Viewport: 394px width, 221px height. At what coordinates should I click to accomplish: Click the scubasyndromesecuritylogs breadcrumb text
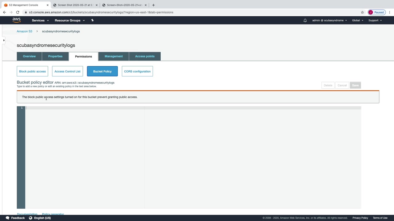click(x=61, y=31)
